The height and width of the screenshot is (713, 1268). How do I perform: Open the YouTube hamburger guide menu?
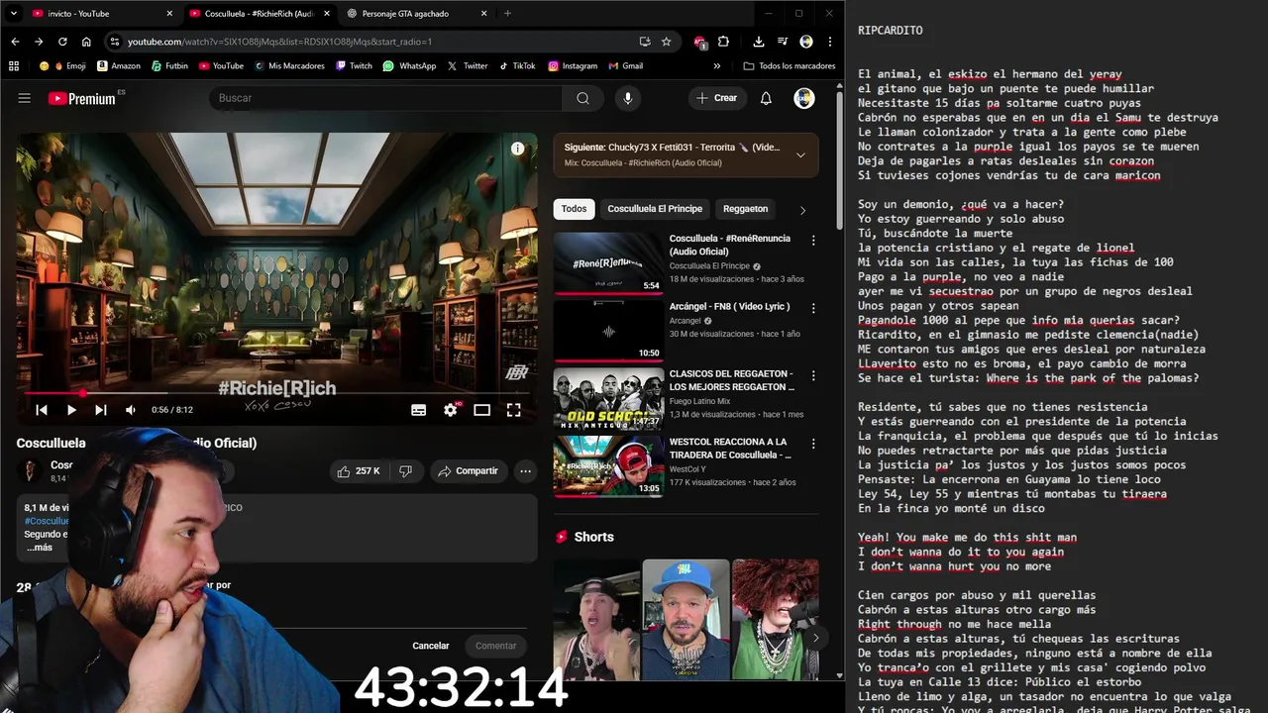(x=25, y=98)
